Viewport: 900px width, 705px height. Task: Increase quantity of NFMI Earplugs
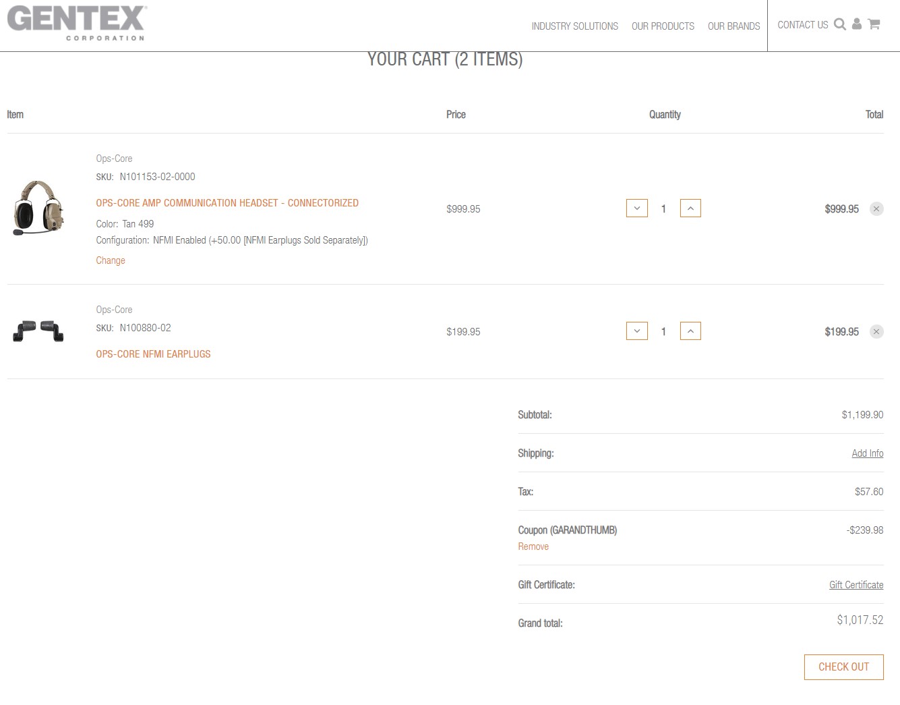point(690,331)
